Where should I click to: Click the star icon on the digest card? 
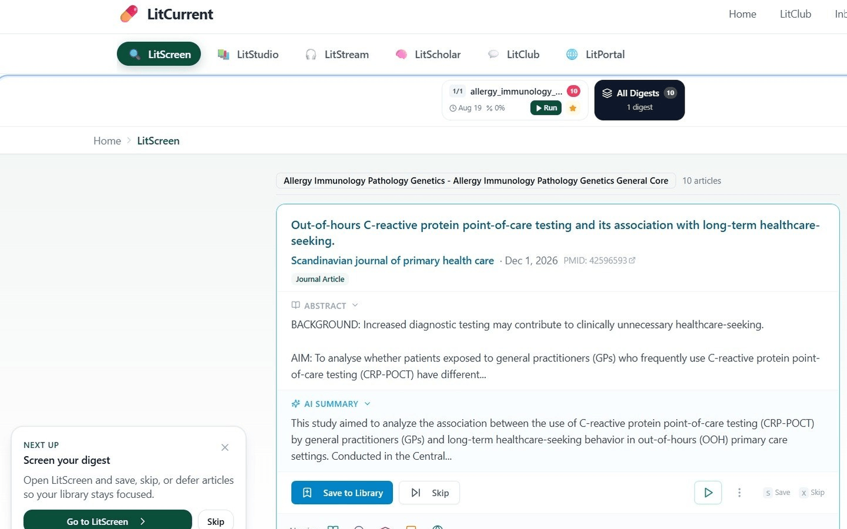(x=573, y=108)
